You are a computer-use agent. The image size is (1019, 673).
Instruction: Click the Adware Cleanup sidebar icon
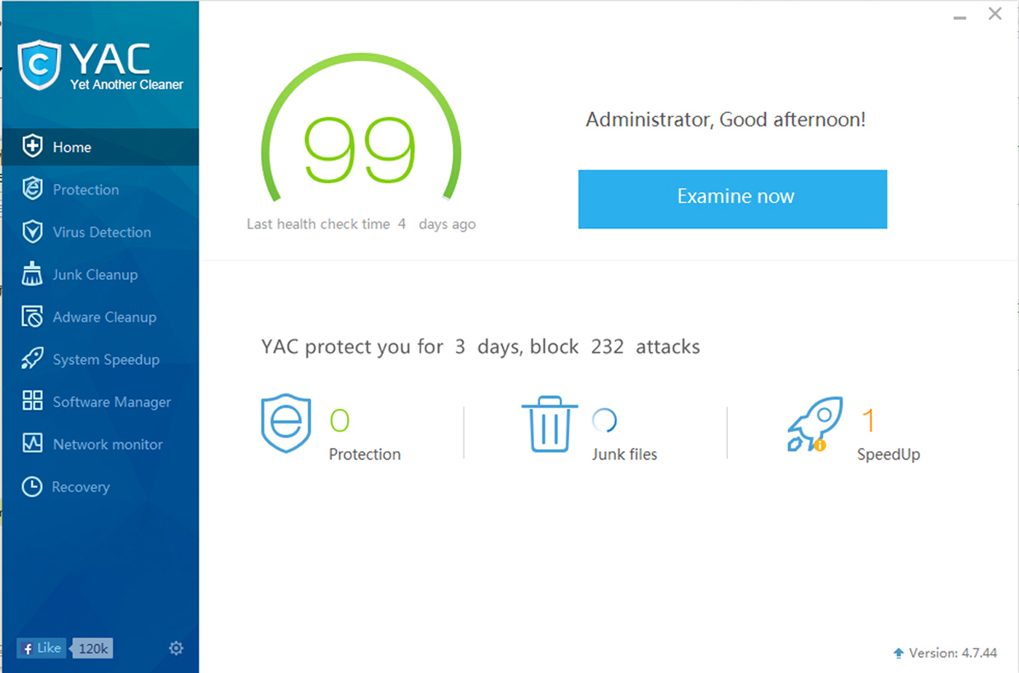pos(32,317)
